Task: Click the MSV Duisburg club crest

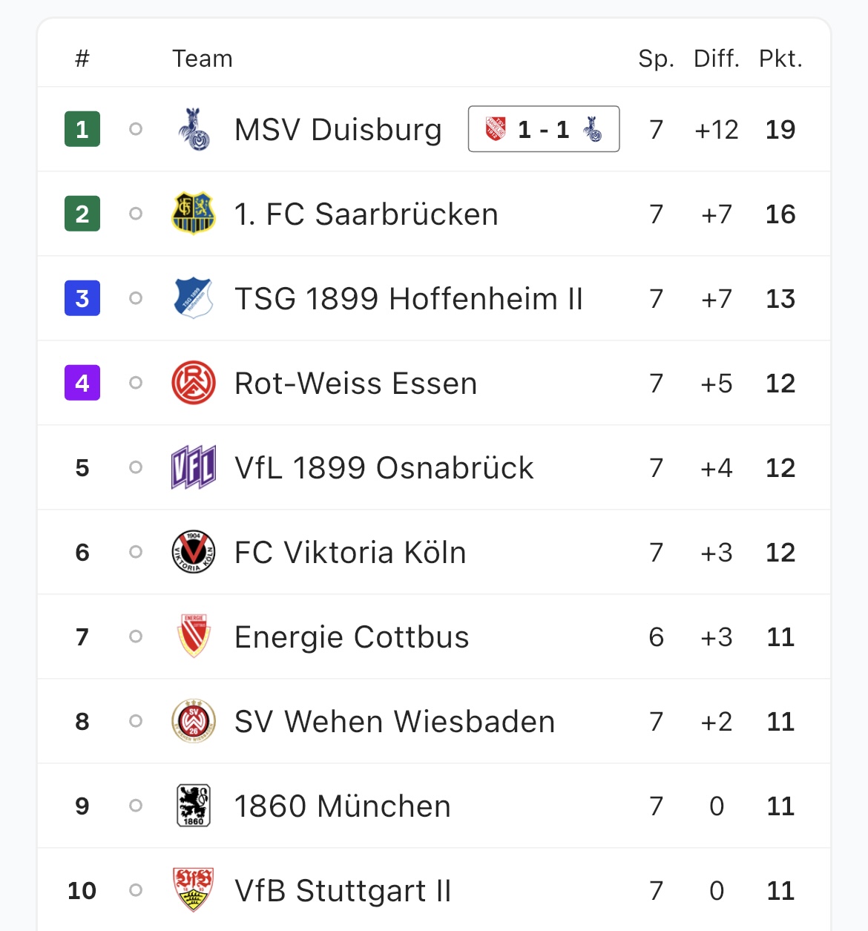Action: [x=194, y=129]
